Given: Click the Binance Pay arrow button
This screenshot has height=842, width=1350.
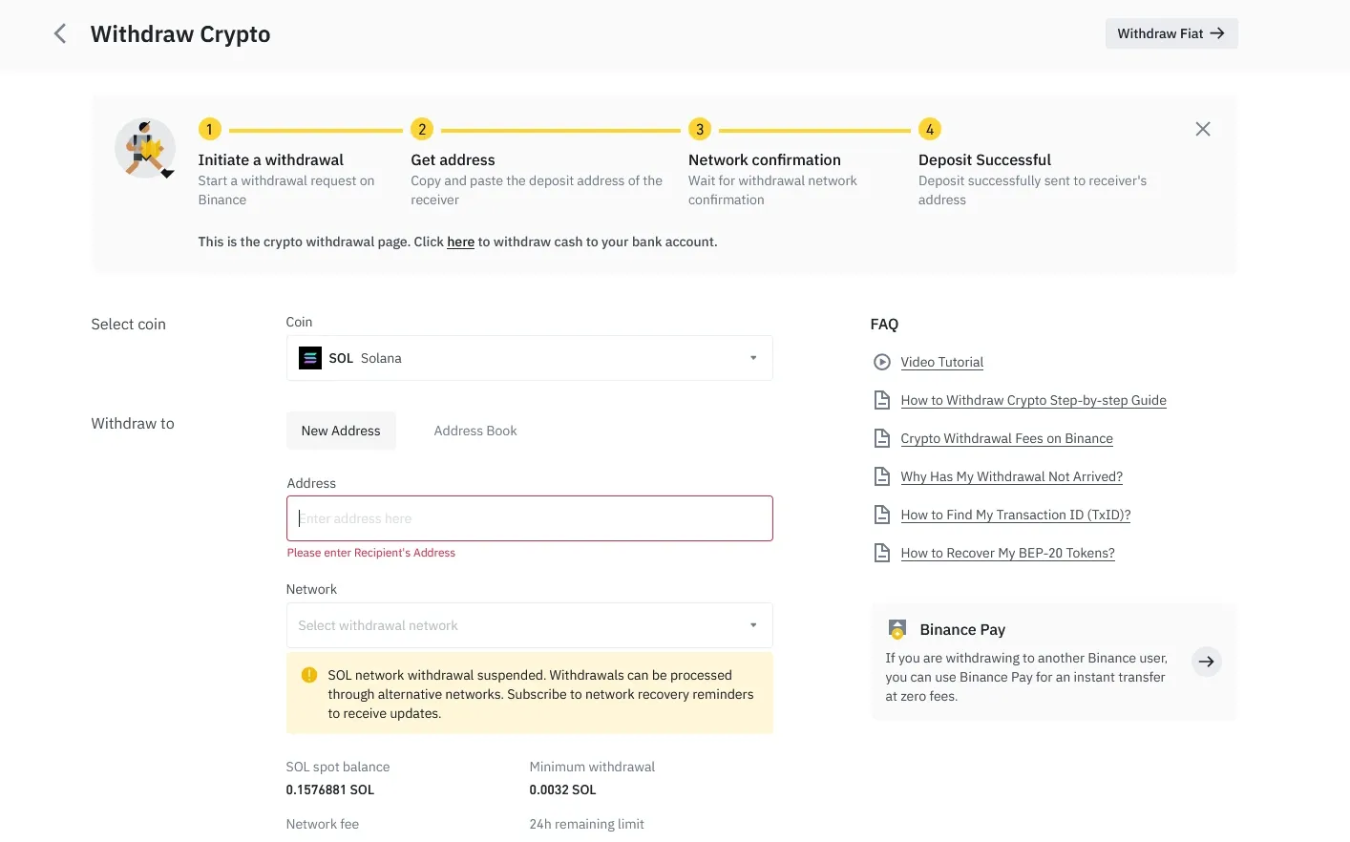Looking at the screenshot, I should tap(1207, 662).
